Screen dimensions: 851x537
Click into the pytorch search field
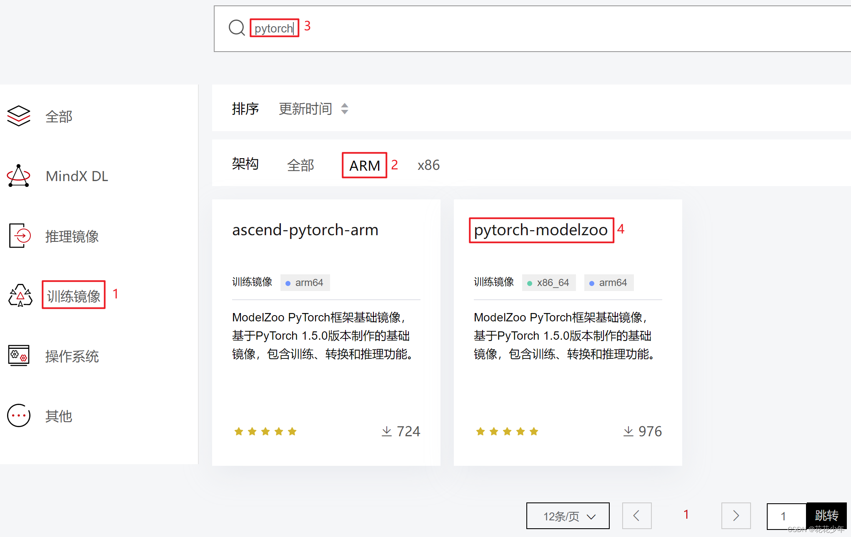click(x=274, y=28)
